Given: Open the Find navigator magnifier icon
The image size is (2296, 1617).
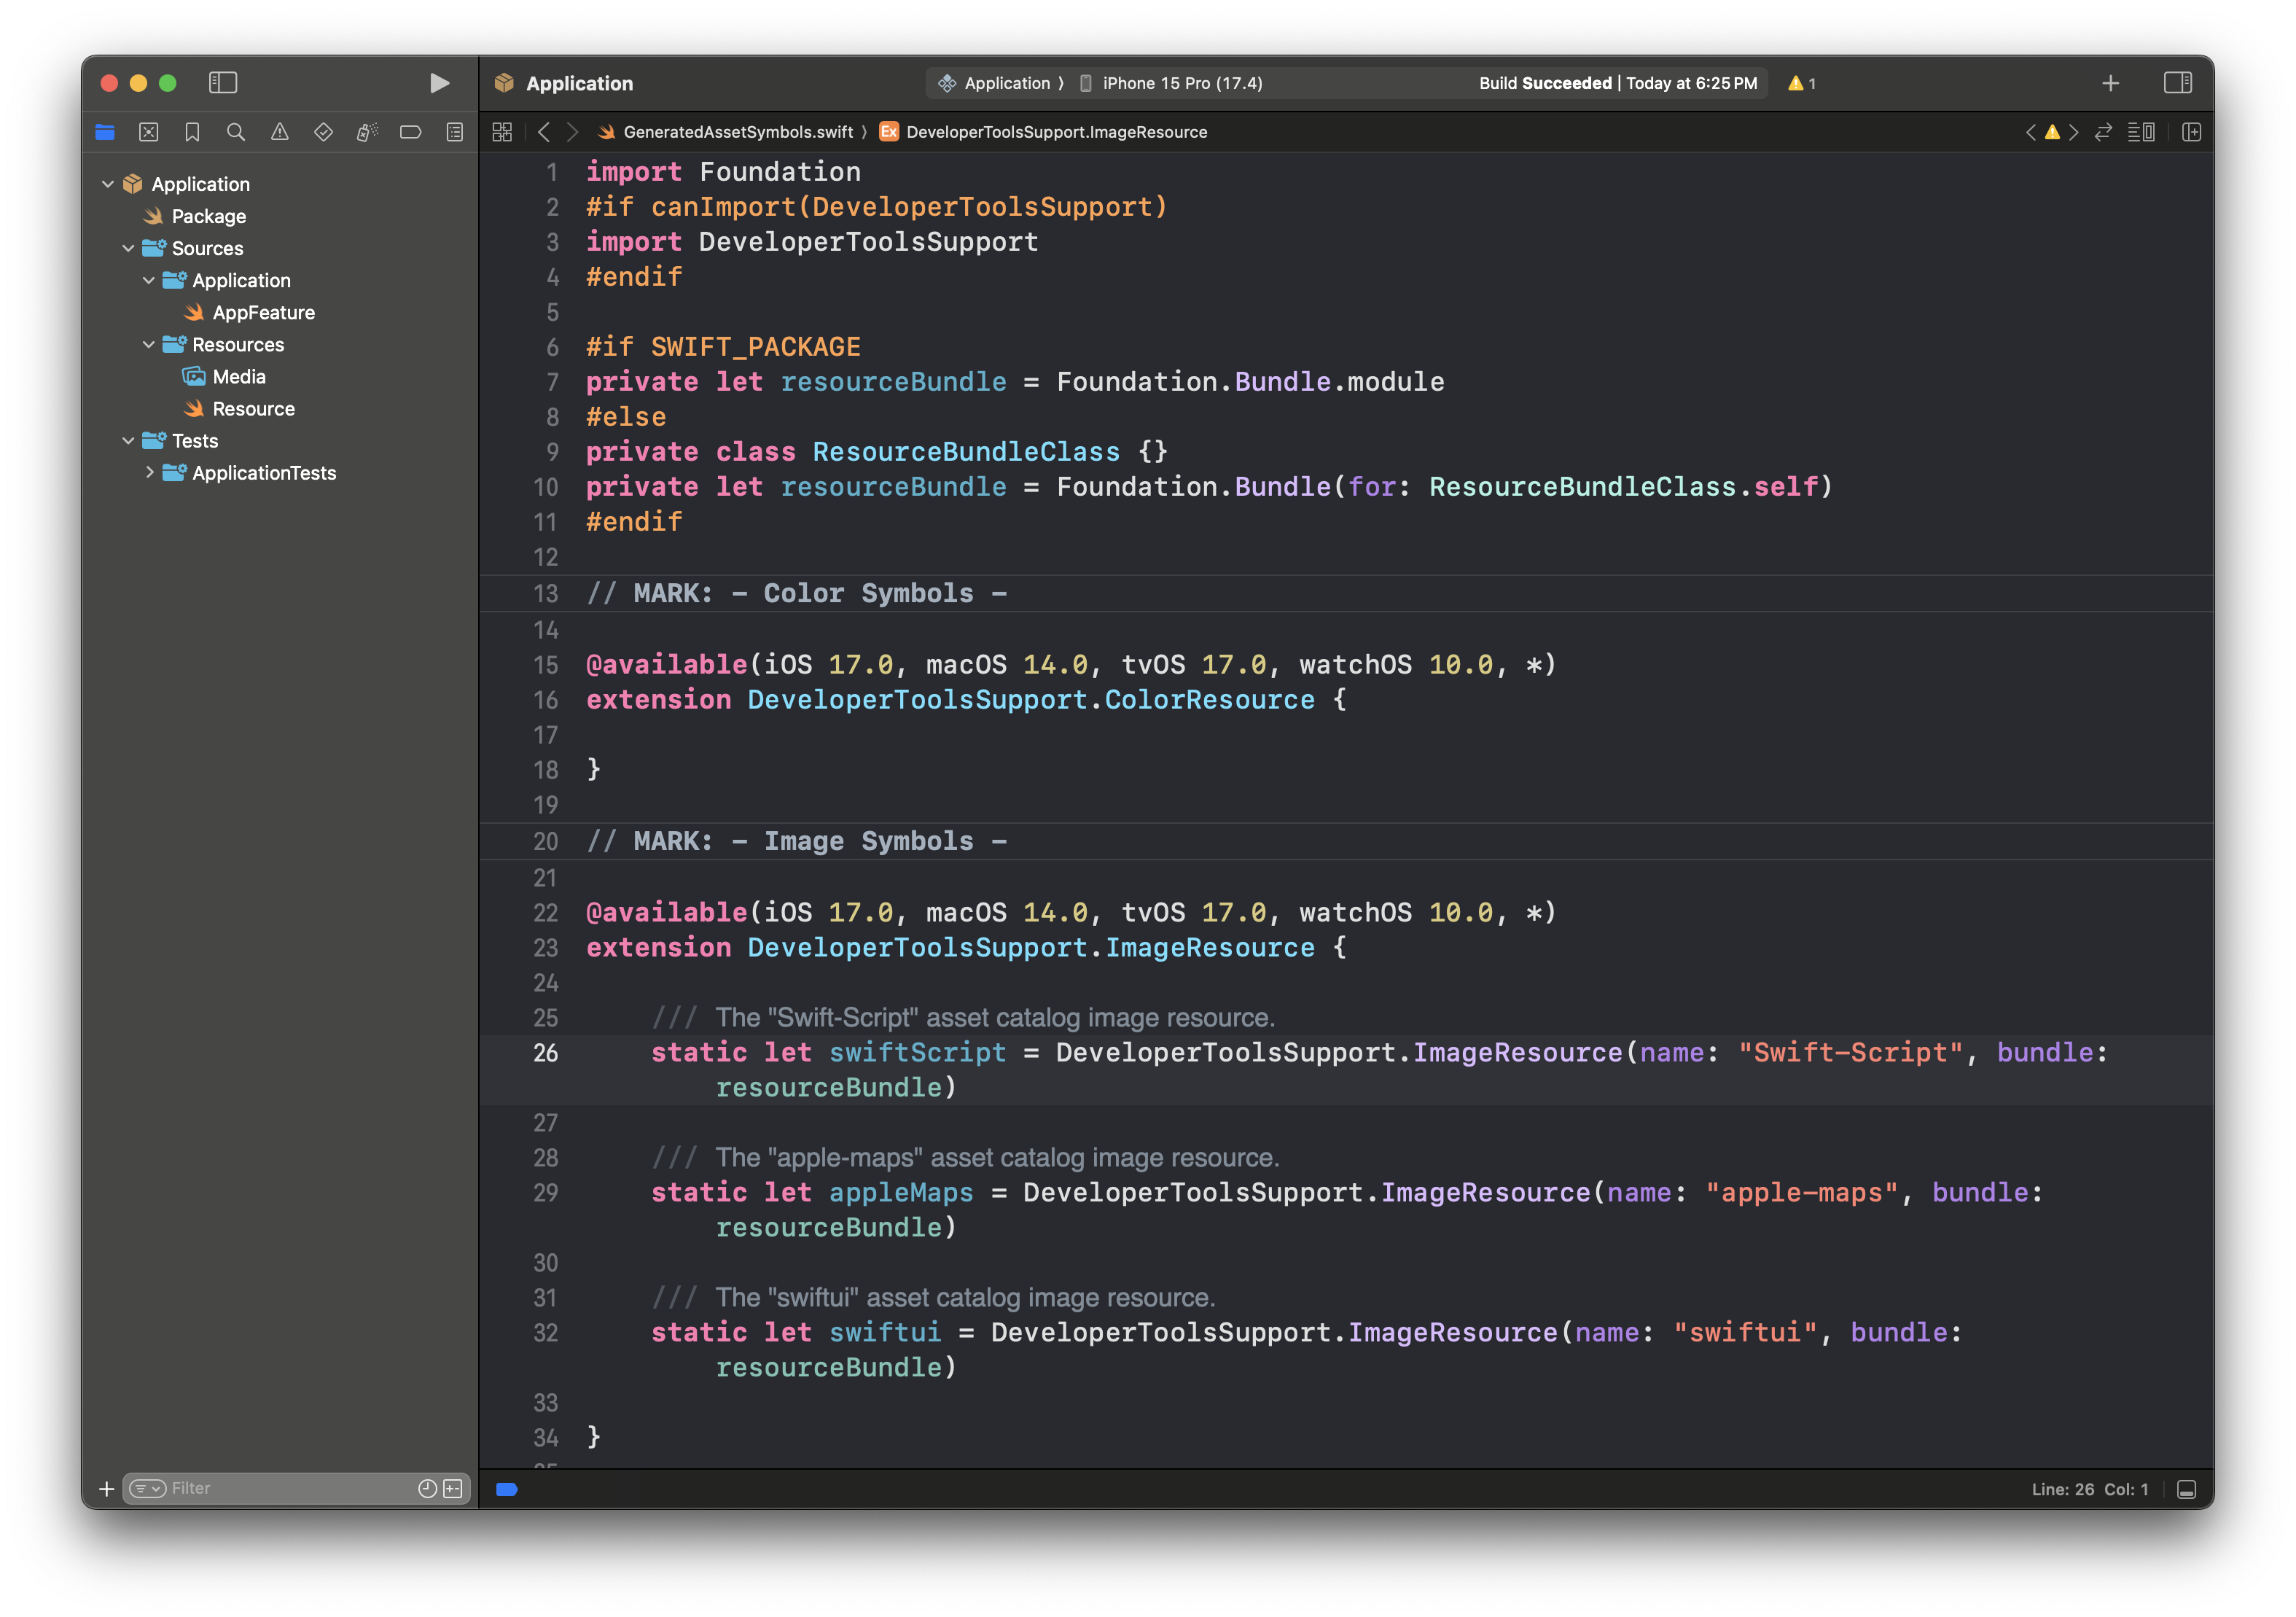Looking at the screenshot, I should pyautogui.click(x=236, y=132).
